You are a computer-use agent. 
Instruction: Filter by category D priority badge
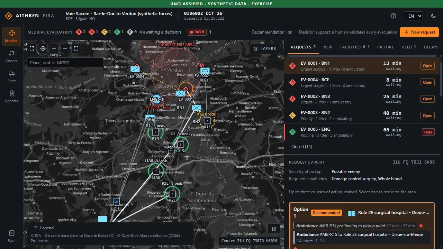click(x=119, y=32)
